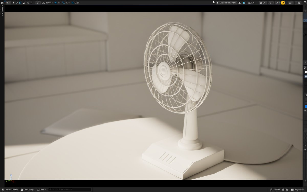This screenshot has height=192, width=307.
Task: Click the trace snapshot icon in status bar
Action: pos(287,190)
